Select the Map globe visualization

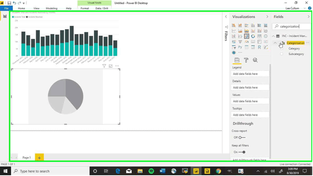tap(266, 36)
